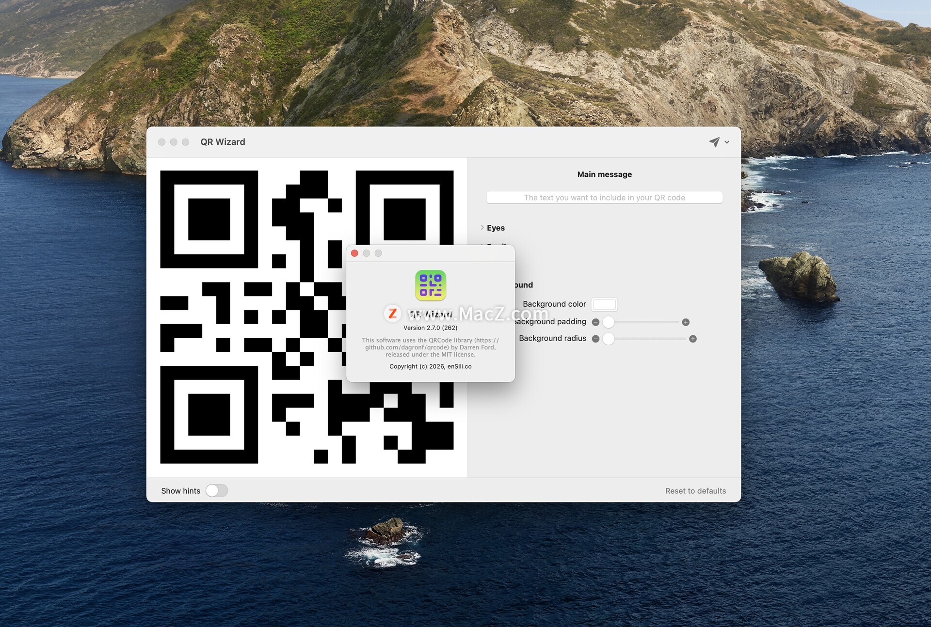931x627 pixels.
Task: Click plus icon for Background padding
Action: [686, 322]
